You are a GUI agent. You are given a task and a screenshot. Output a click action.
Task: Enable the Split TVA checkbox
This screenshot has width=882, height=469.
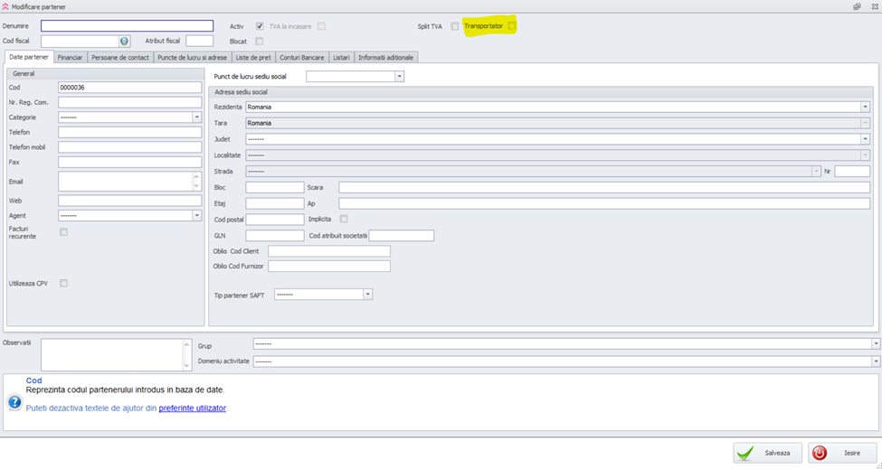coord(454,26)
